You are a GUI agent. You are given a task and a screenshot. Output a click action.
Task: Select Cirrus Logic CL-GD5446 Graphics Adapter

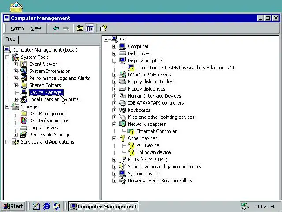185,68
